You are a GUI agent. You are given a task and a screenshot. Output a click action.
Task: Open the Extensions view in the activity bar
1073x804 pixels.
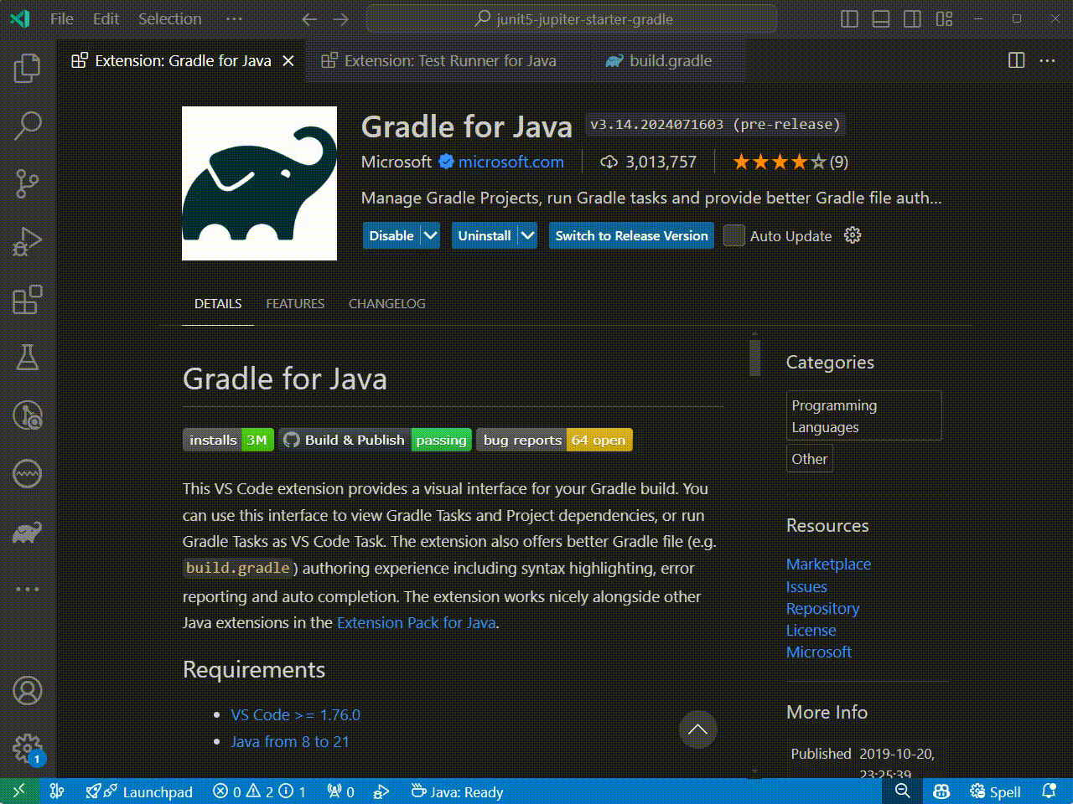pyautogui.click(x=28, y=299)
